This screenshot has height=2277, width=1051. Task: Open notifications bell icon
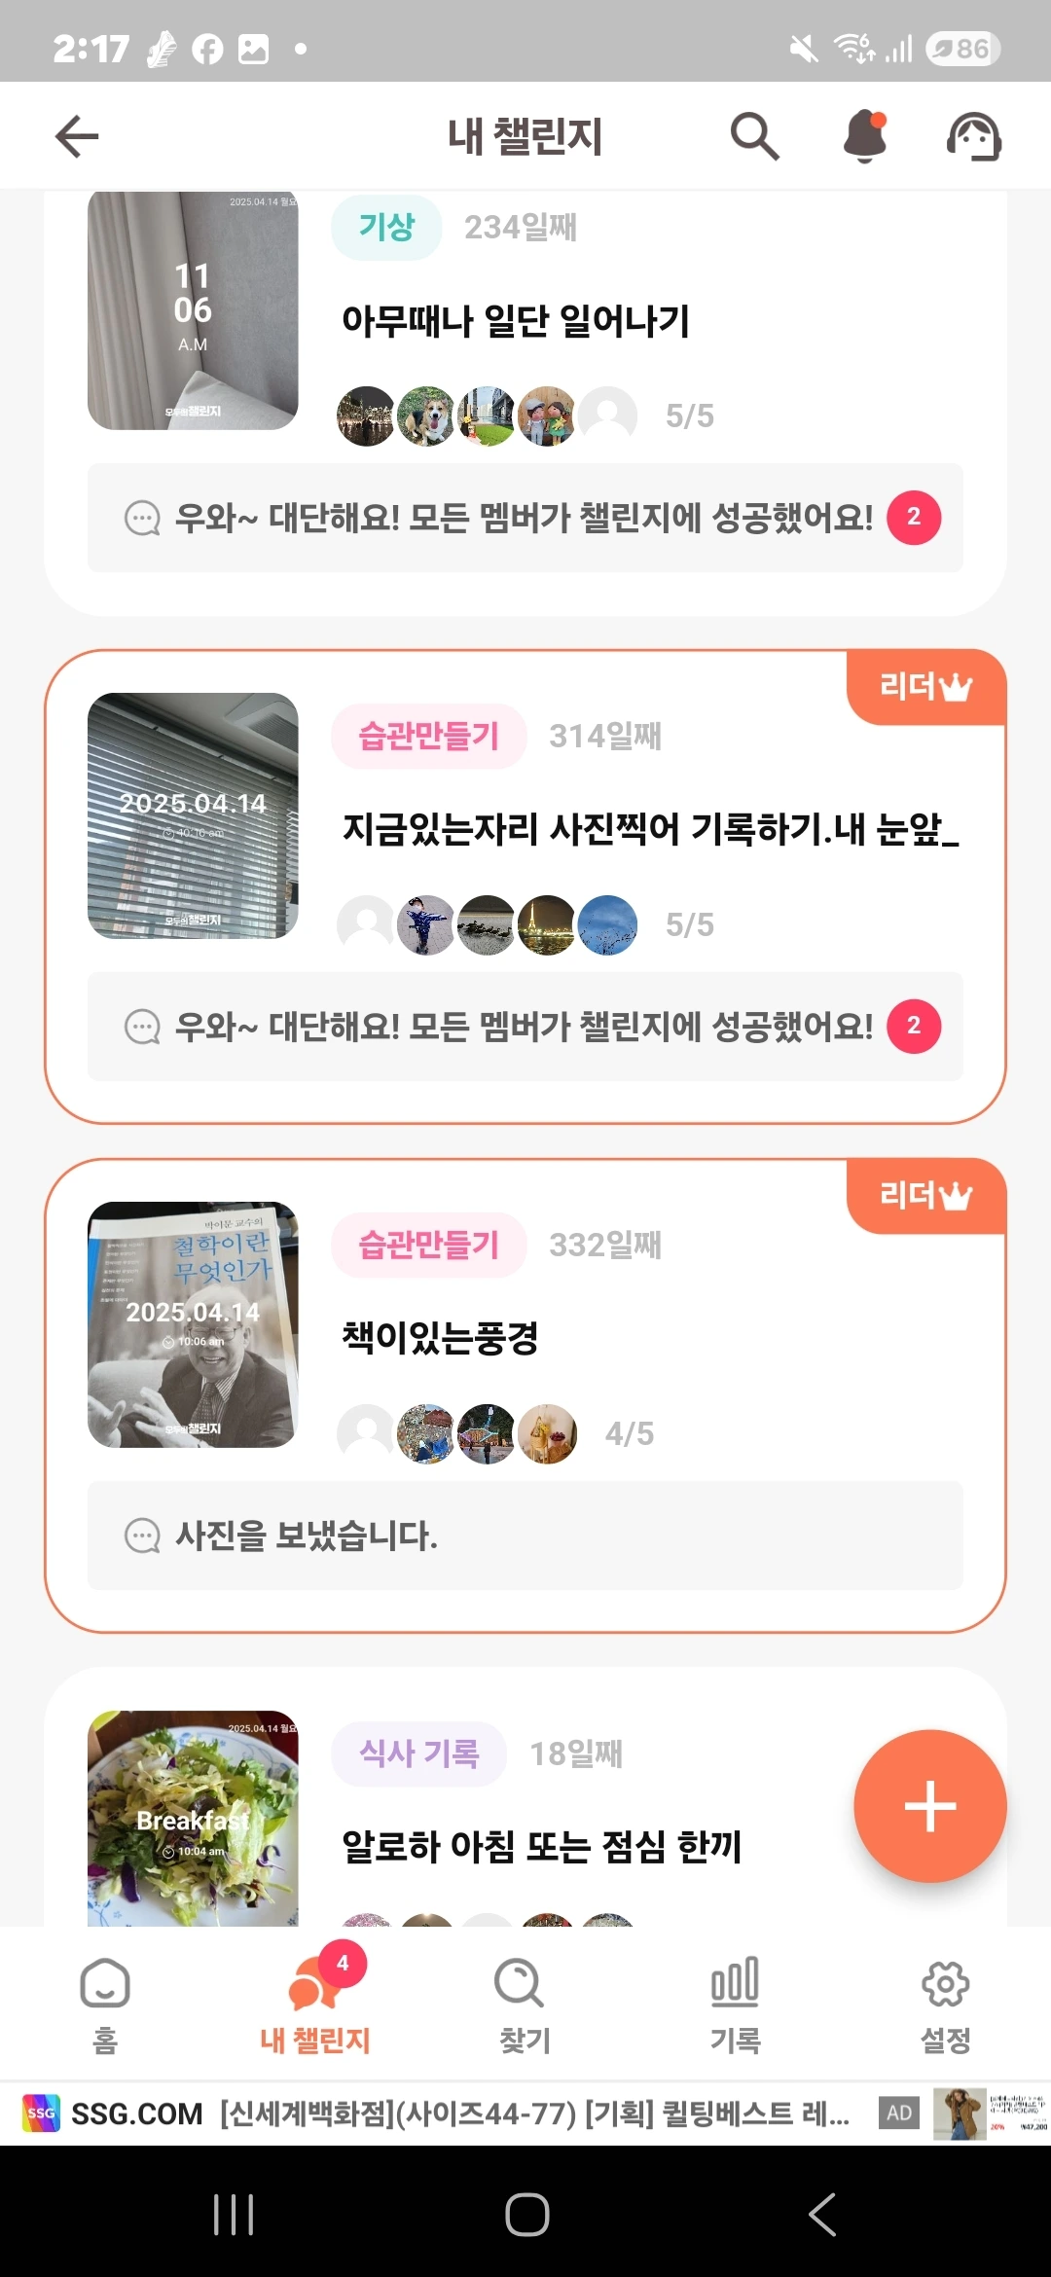[865, 136]
